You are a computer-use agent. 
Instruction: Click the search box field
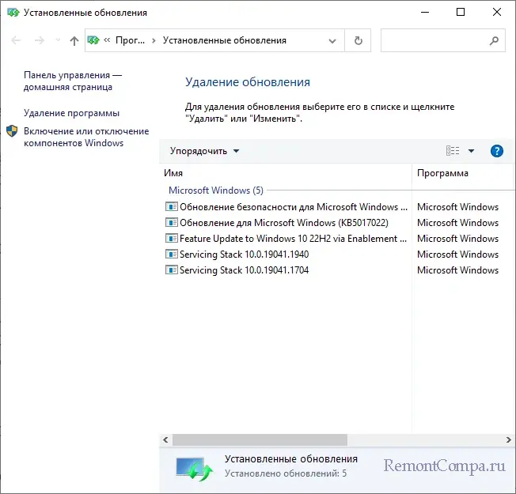[442, 40]
